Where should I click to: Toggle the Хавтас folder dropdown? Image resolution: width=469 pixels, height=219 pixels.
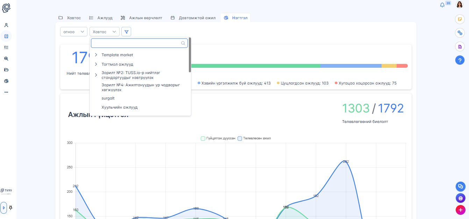(105, 32)
